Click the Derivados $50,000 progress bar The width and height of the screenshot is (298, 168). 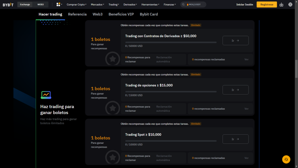click(171, 42)
